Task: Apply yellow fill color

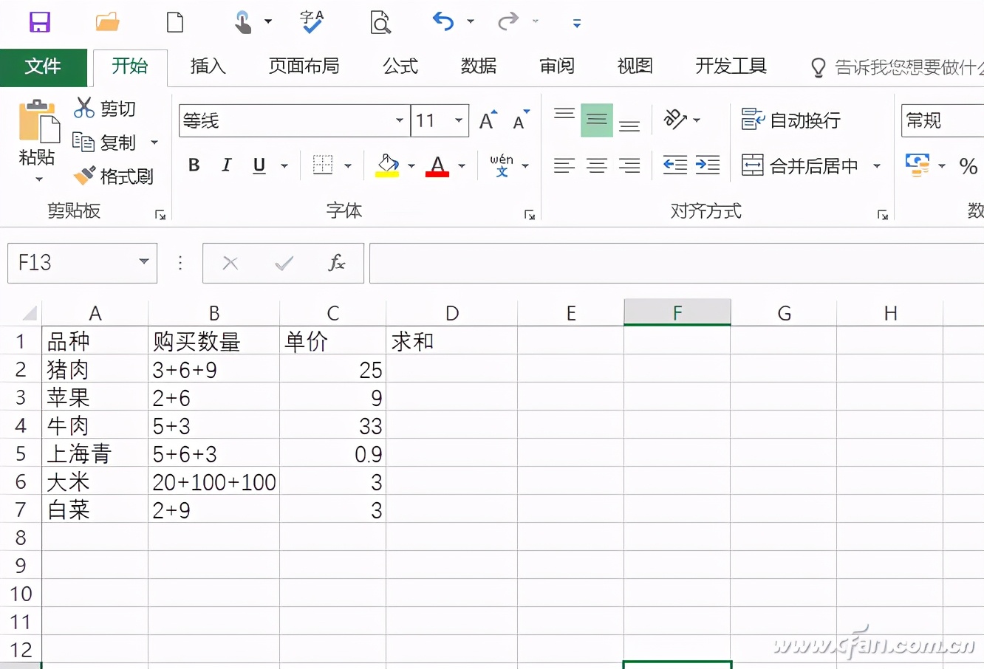Action: 387,165
